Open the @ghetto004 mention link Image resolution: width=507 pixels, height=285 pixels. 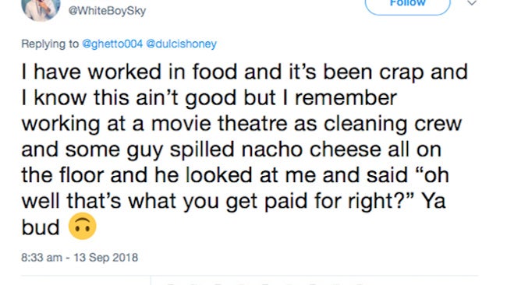(x=112, y=44)
